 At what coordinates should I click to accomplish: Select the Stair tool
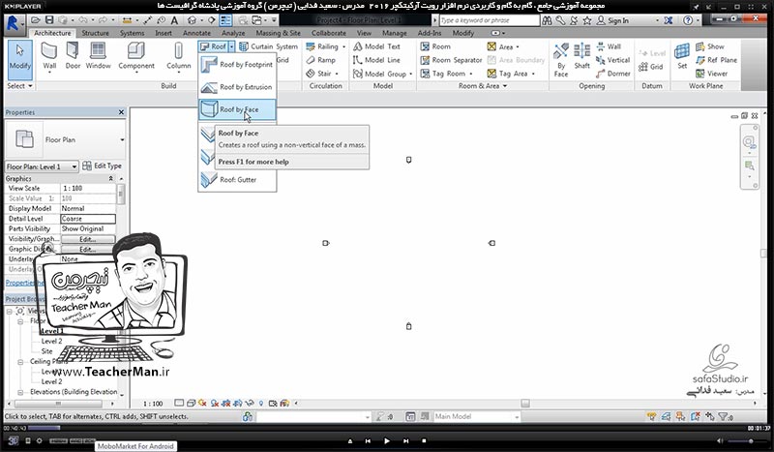[322, 74]
